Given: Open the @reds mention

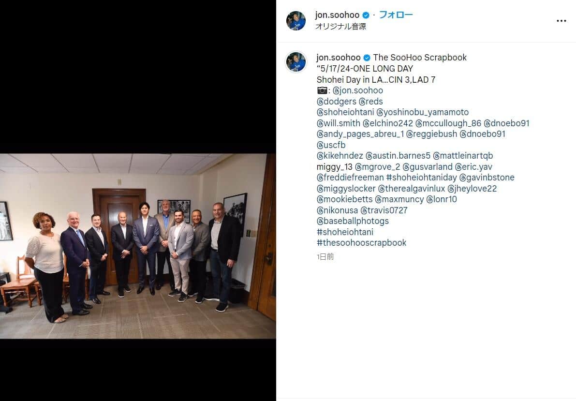Looking at the screenshot, I should point(371,102).
